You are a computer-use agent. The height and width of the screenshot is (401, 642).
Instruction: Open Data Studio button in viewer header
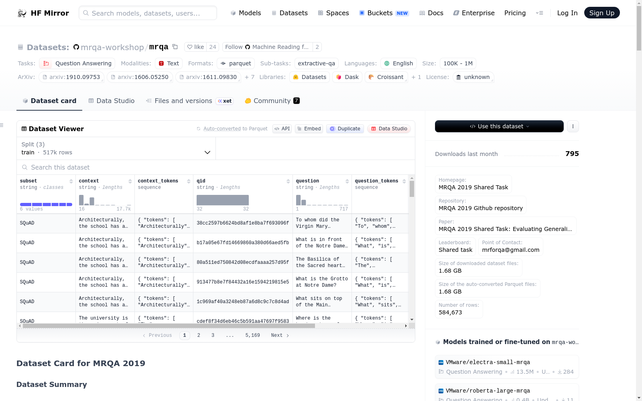[x=389, y=129]
